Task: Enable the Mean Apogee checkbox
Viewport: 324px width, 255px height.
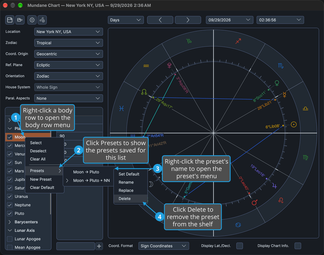Action: point(10,247)
